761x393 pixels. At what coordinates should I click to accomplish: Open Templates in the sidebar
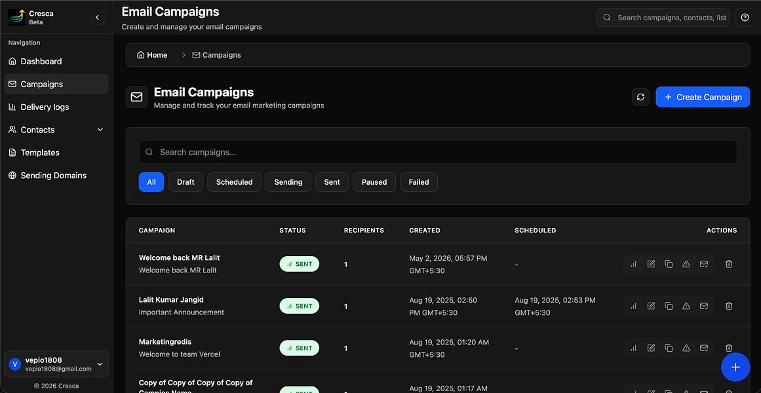pos(56,153)
